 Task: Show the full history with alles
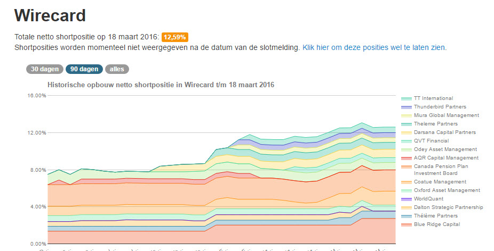[x=117, y=69]
